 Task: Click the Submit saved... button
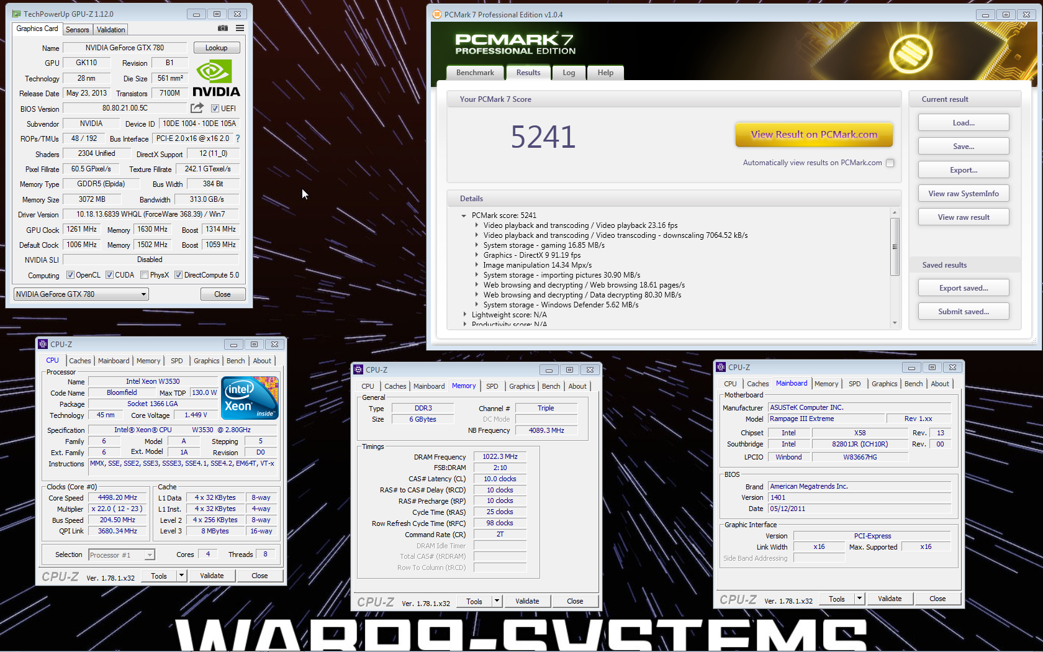(964, 312)
